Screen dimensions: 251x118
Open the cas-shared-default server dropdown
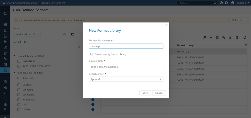point(27,34)
